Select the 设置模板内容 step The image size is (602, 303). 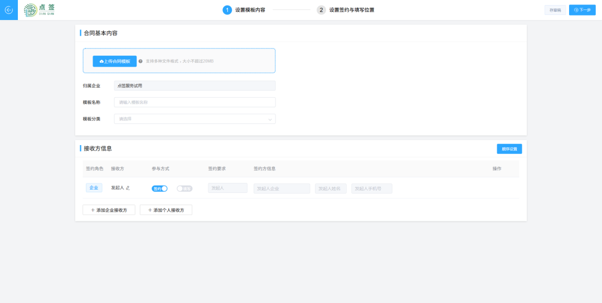click(x=250, y=10)
